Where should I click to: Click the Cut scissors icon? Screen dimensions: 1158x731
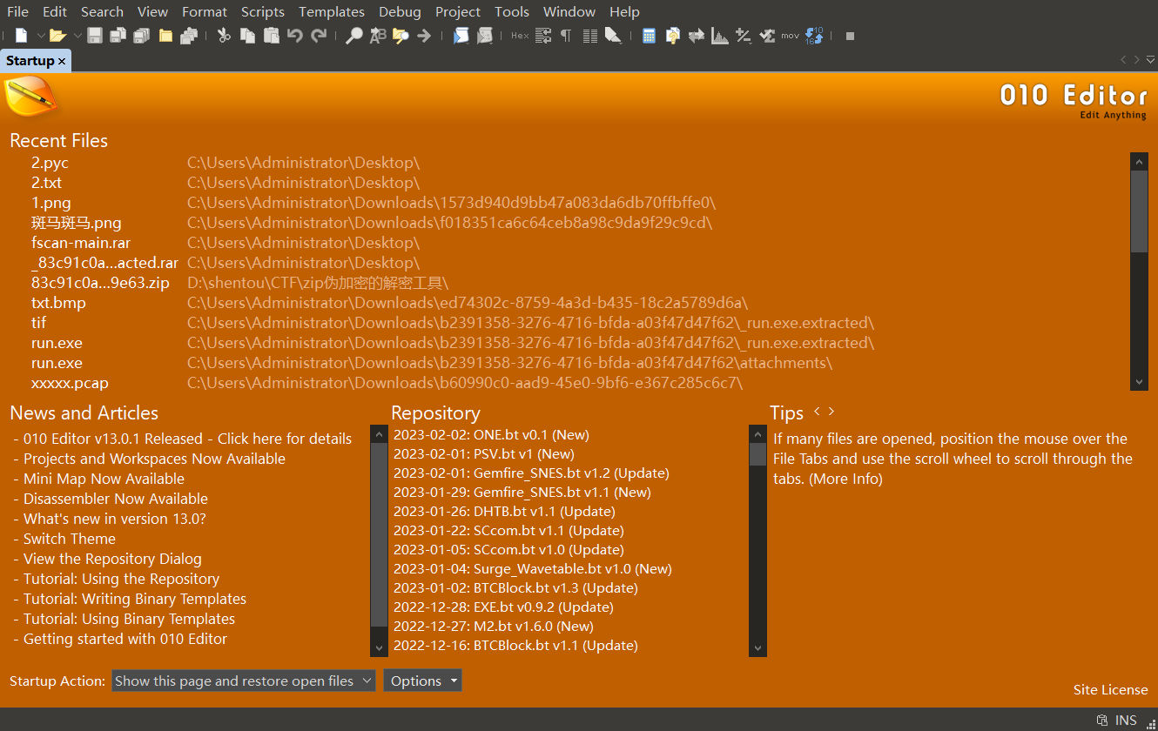pos(224,36)
